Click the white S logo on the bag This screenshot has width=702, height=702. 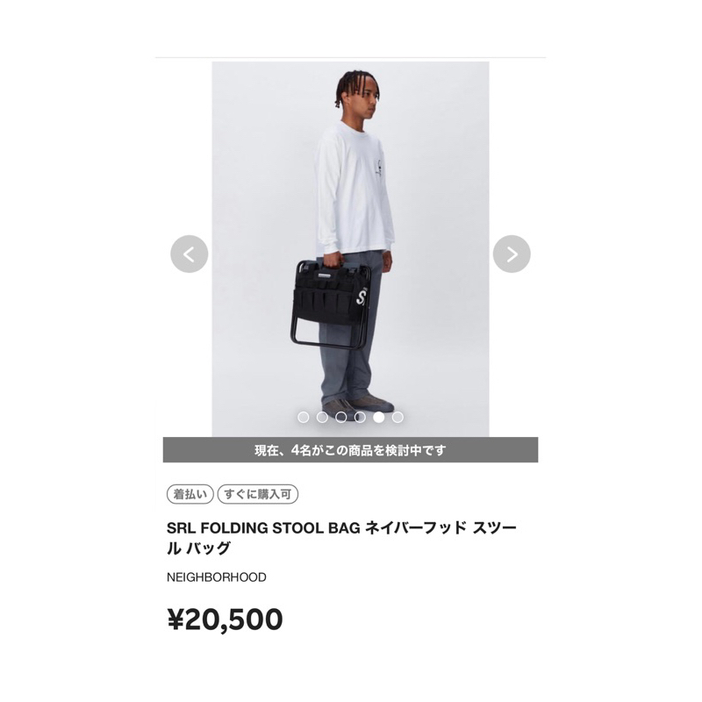[362, 297]
